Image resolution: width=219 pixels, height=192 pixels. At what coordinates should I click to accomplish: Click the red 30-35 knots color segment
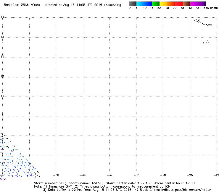click(179, 4)
